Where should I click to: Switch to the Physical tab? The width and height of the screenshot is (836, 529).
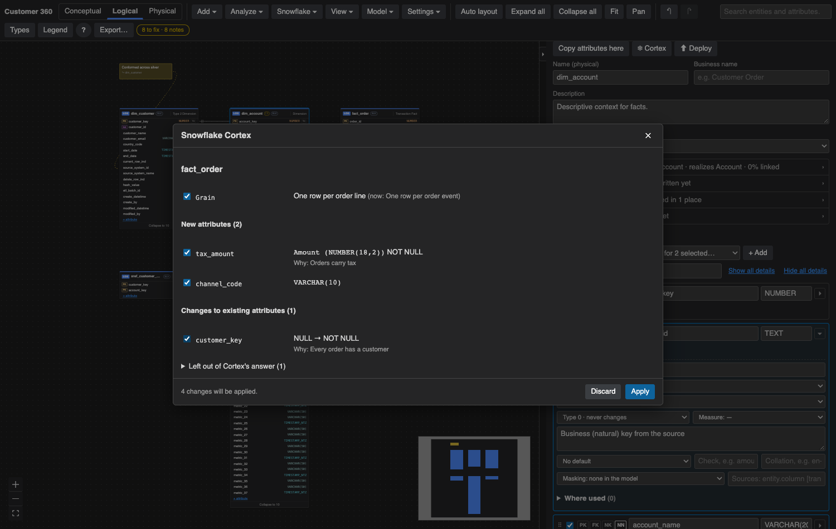coord(162,11)
